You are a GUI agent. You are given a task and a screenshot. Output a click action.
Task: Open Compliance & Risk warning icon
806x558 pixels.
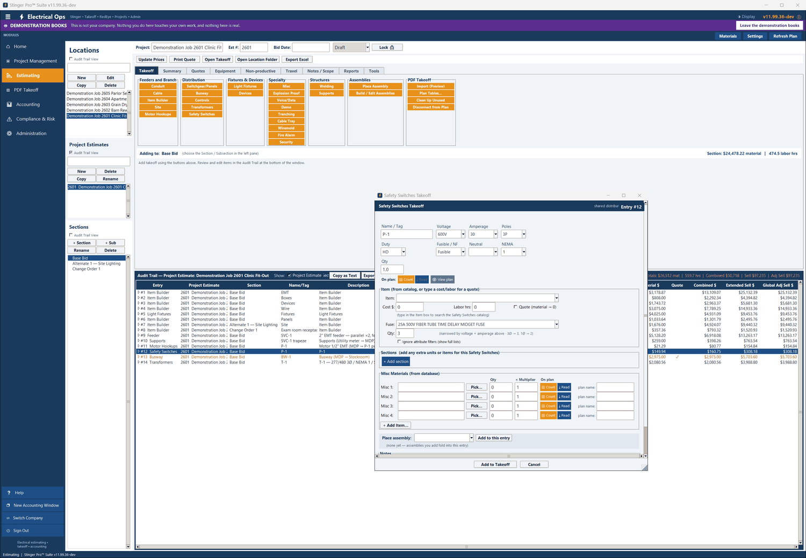pos(9,119)
